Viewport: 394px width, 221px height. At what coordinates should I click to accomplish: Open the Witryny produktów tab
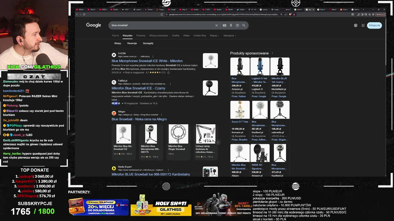click(159, 36)
